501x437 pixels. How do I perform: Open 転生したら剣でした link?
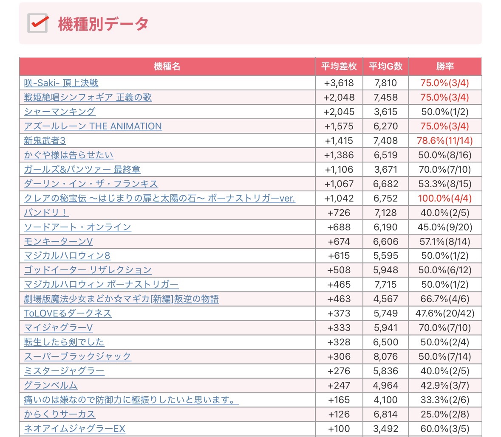click(64, 342)
